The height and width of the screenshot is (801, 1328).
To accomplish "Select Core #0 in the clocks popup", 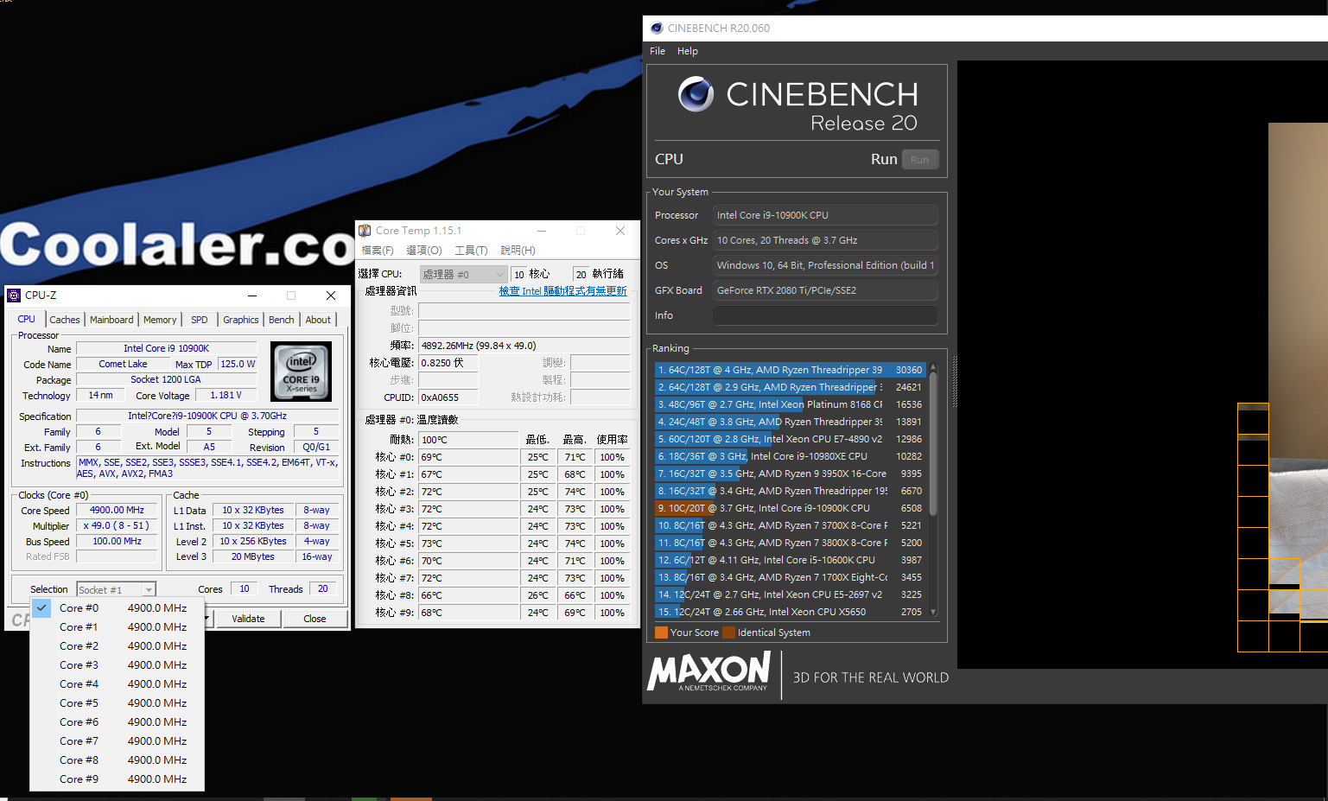I will (x=118, y=607).
